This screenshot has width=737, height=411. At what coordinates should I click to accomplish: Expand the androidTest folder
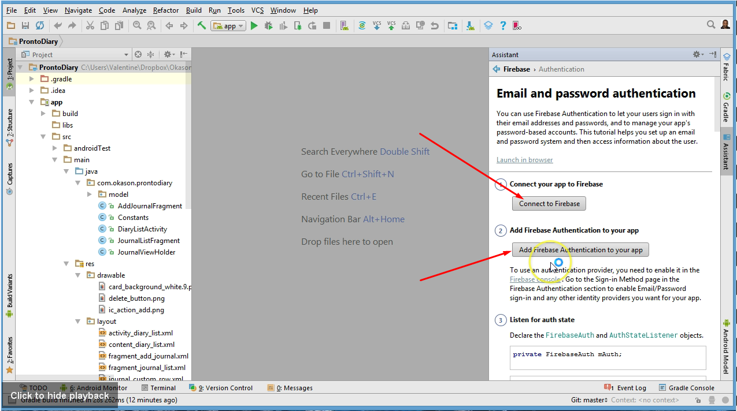pyautogui.click(x=55, y=148)
